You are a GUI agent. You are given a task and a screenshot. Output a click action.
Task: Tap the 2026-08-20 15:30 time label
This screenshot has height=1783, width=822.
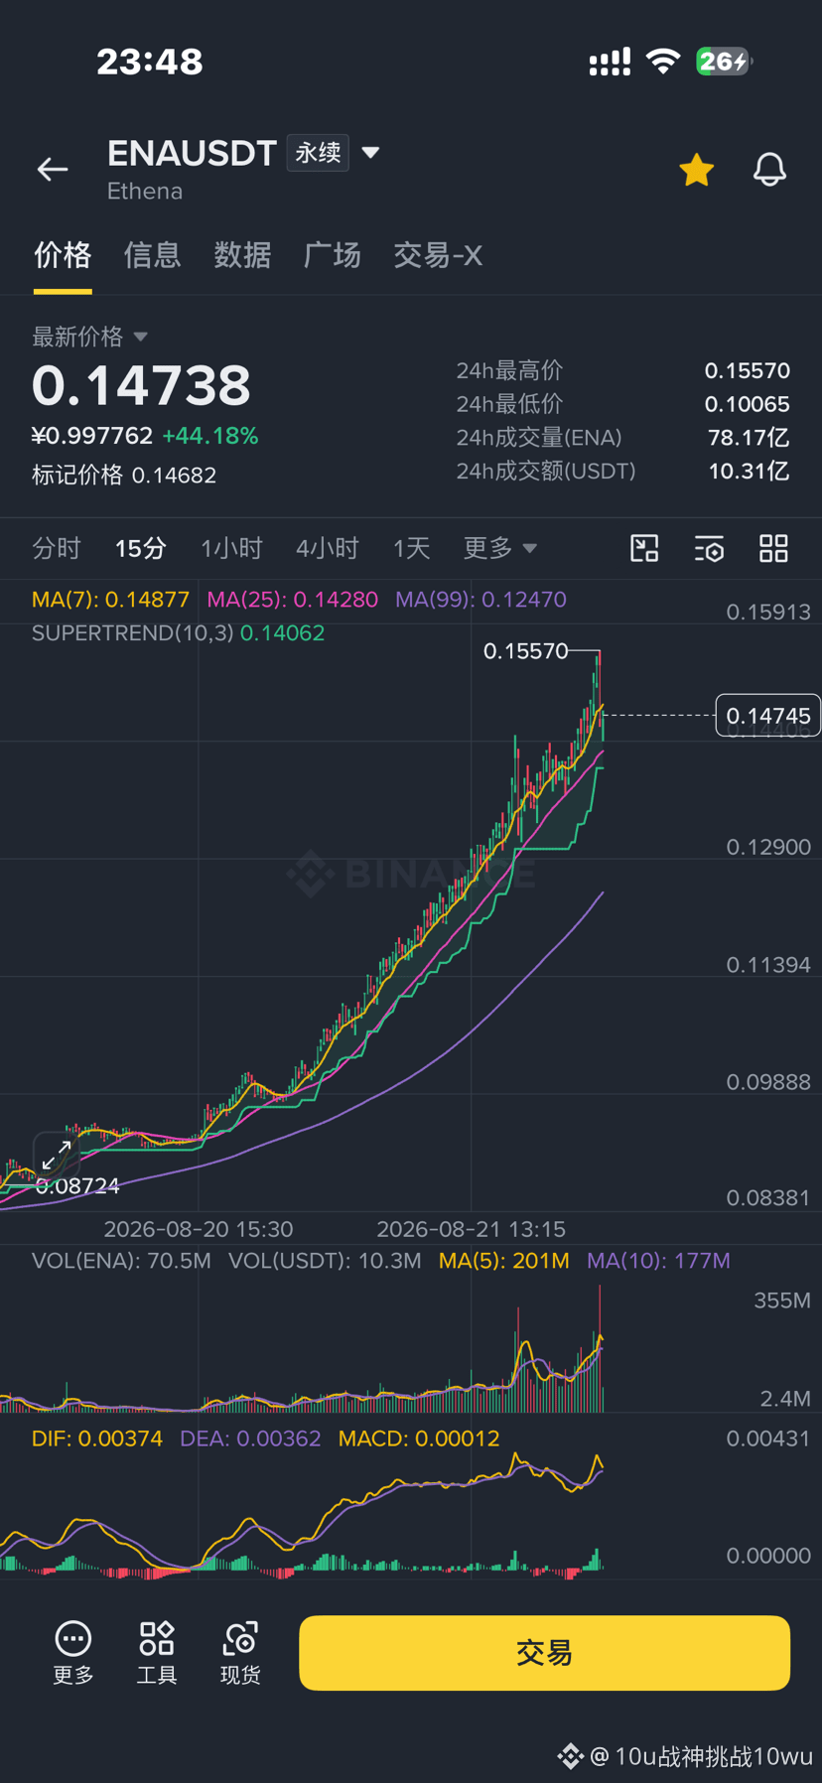(199, 1229)
